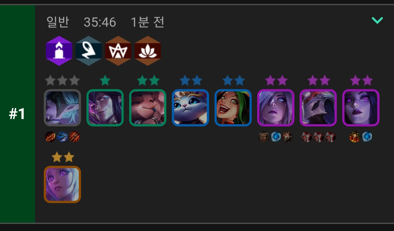Select the gray-blue swirl trait hexagon
Viewport: 394px width, 231px height.
[89, 51]
